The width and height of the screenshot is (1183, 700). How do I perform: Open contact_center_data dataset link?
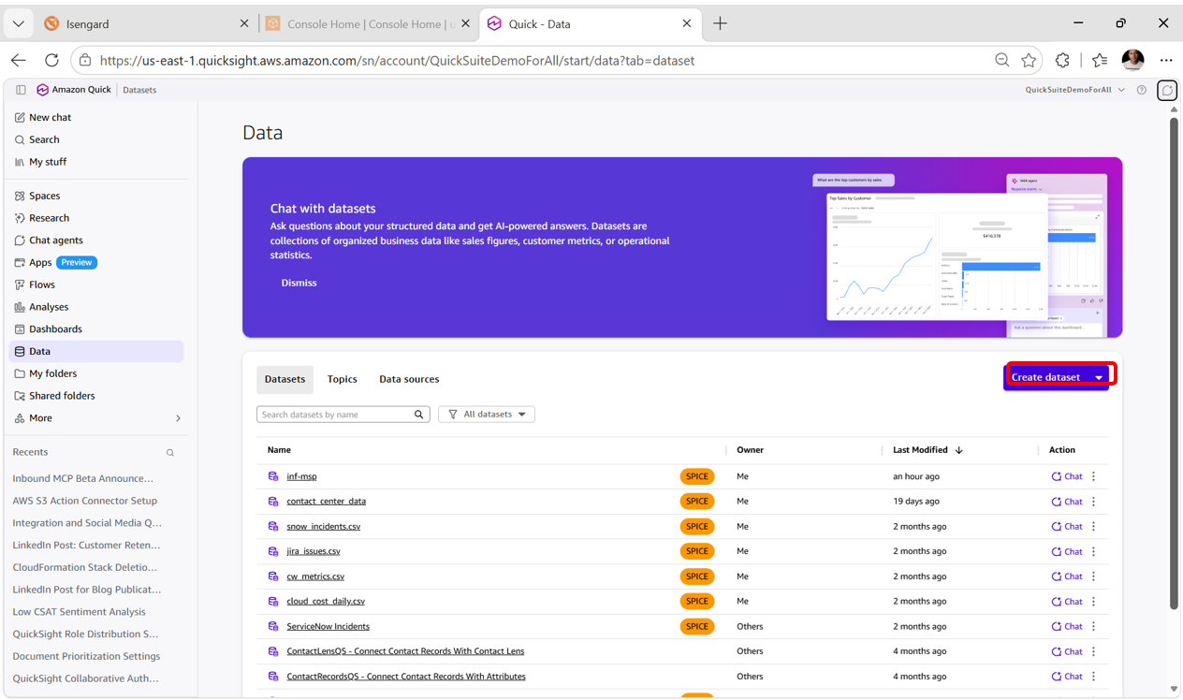click(326, 502)
